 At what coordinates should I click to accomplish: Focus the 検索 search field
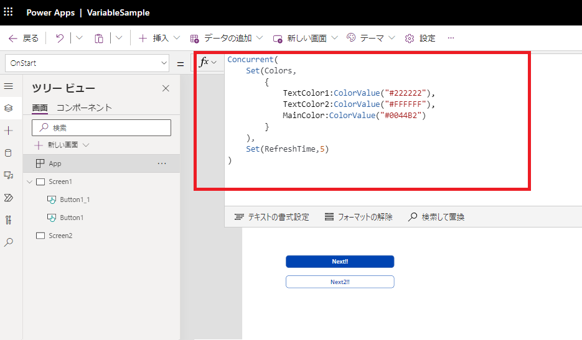101,127
